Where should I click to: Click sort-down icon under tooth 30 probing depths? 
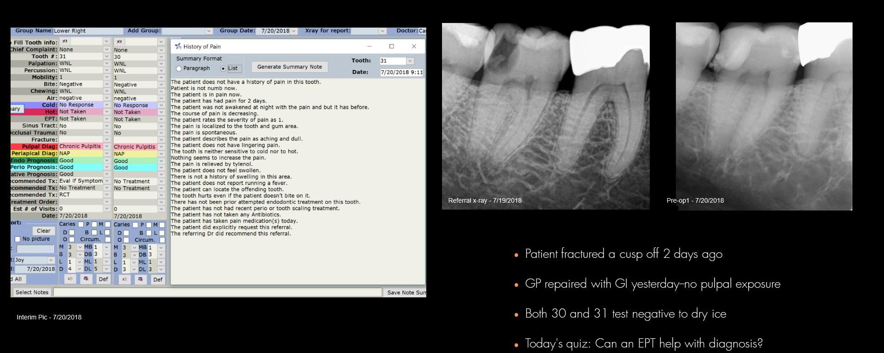(124, 279)
